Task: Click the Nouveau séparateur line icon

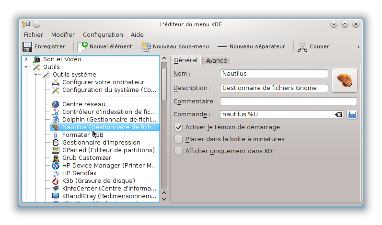Action: click(x=222, y=47)
